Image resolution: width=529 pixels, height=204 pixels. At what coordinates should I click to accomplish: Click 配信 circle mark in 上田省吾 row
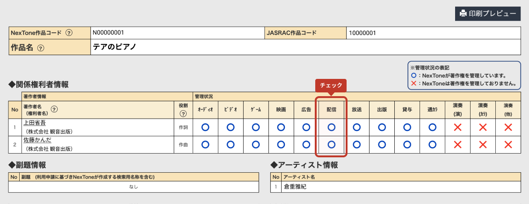331,127
